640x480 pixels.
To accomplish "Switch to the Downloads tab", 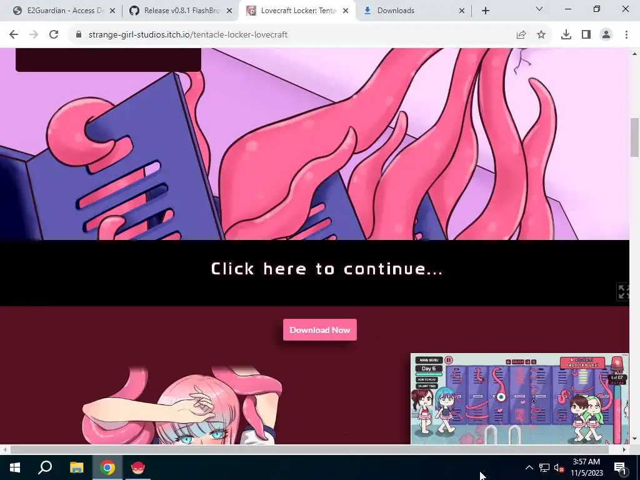I will [x=413, y=11].
